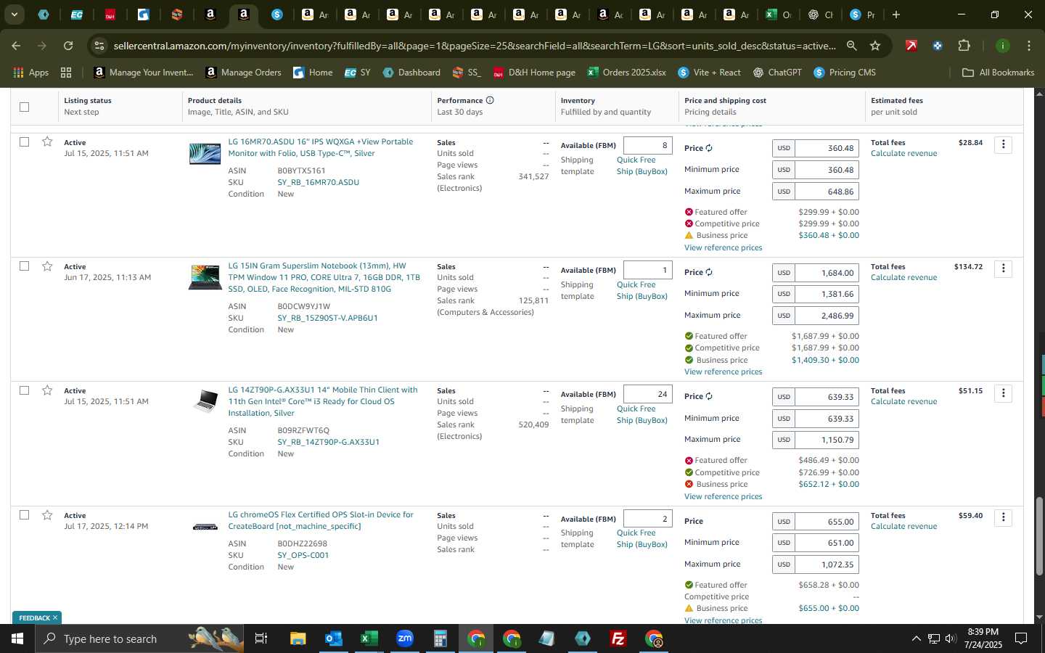
Task: Close the FEEDBACK tab
Action: tap(54, 618)
